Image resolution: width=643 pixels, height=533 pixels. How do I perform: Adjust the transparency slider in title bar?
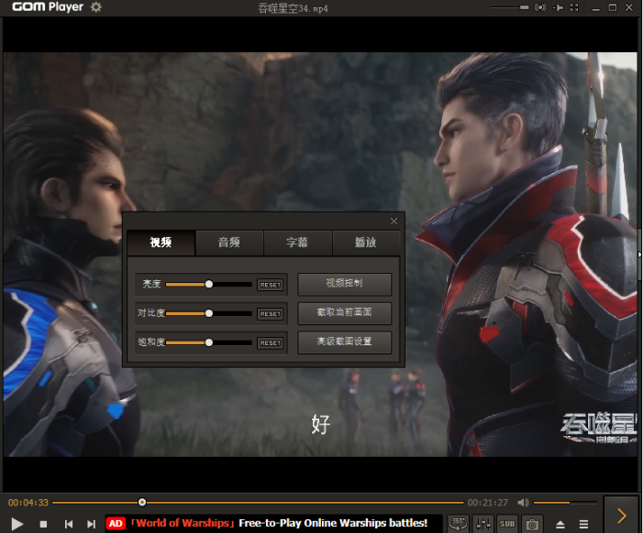coord(509,7)
